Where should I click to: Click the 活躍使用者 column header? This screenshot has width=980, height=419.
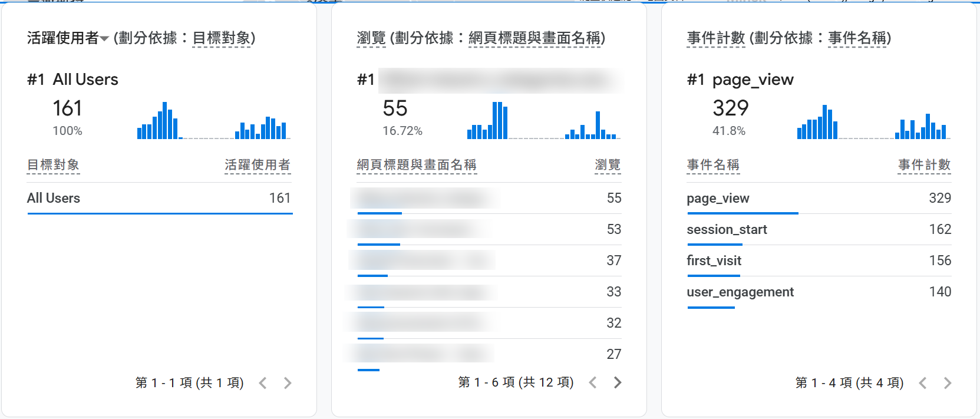click(257, 165)
